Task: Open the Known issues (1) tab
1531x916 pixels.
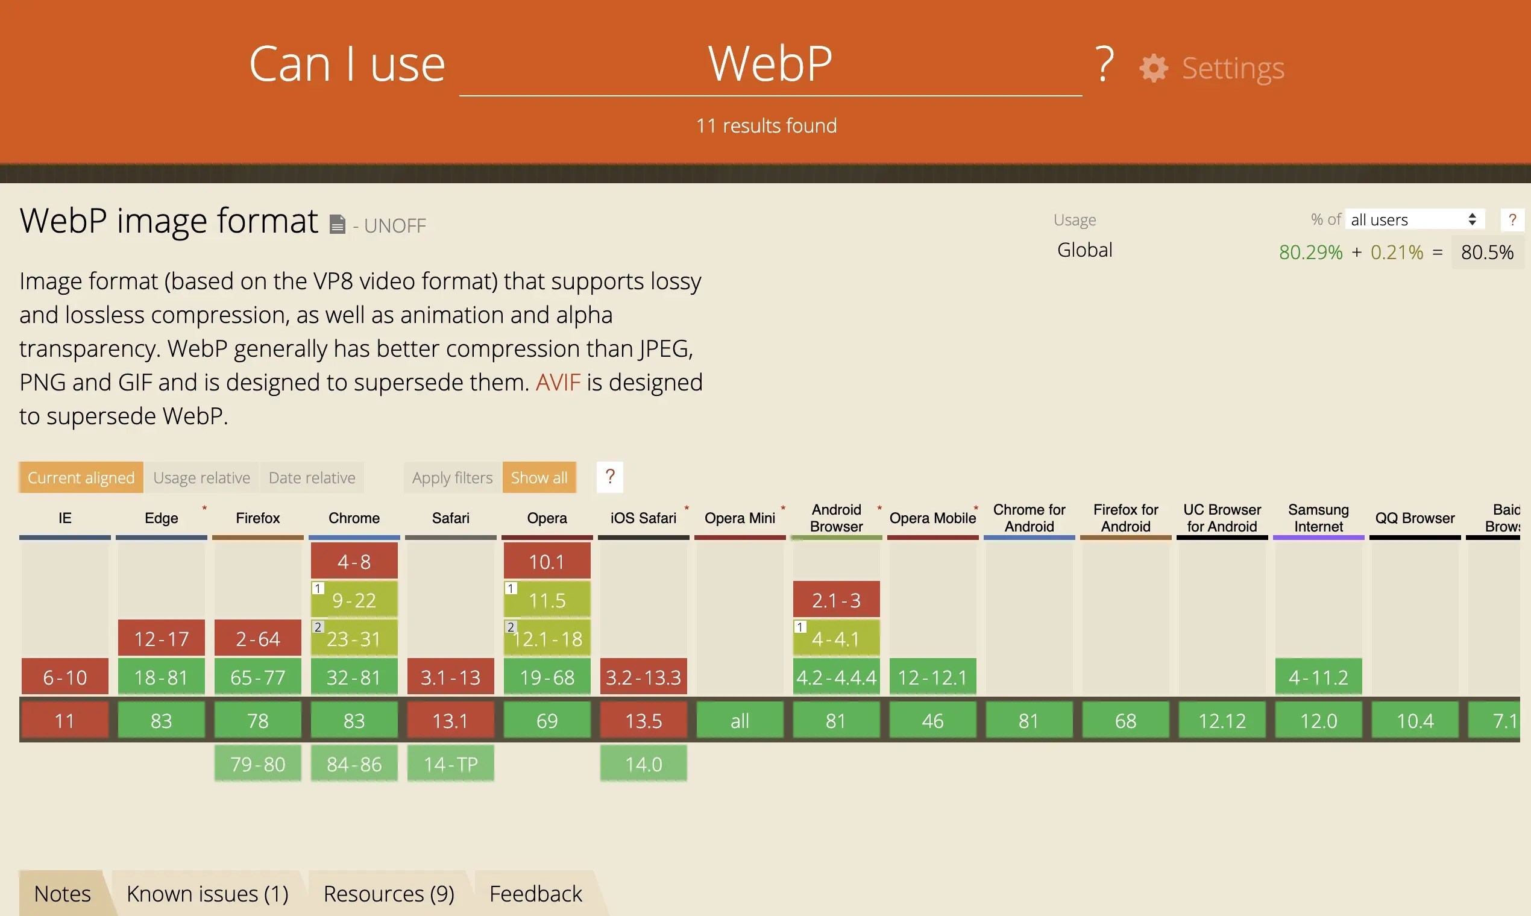Action: tap(207, 893)
